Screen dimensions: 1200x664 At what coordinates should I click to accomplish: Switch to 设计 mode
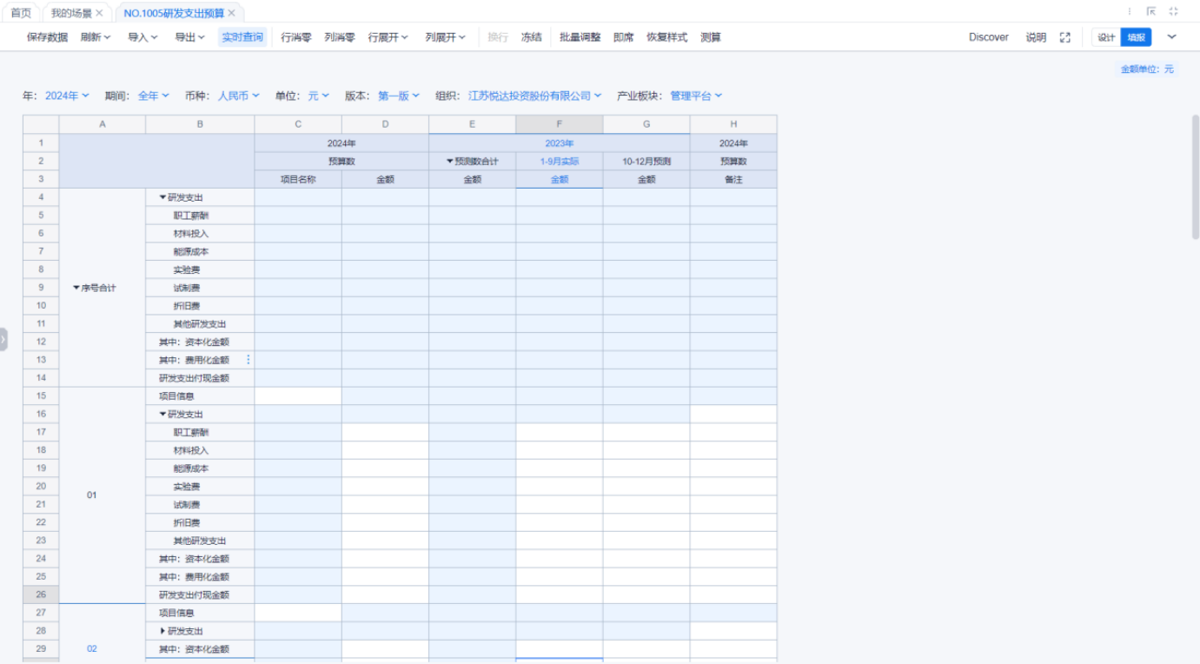[1105, 37]
